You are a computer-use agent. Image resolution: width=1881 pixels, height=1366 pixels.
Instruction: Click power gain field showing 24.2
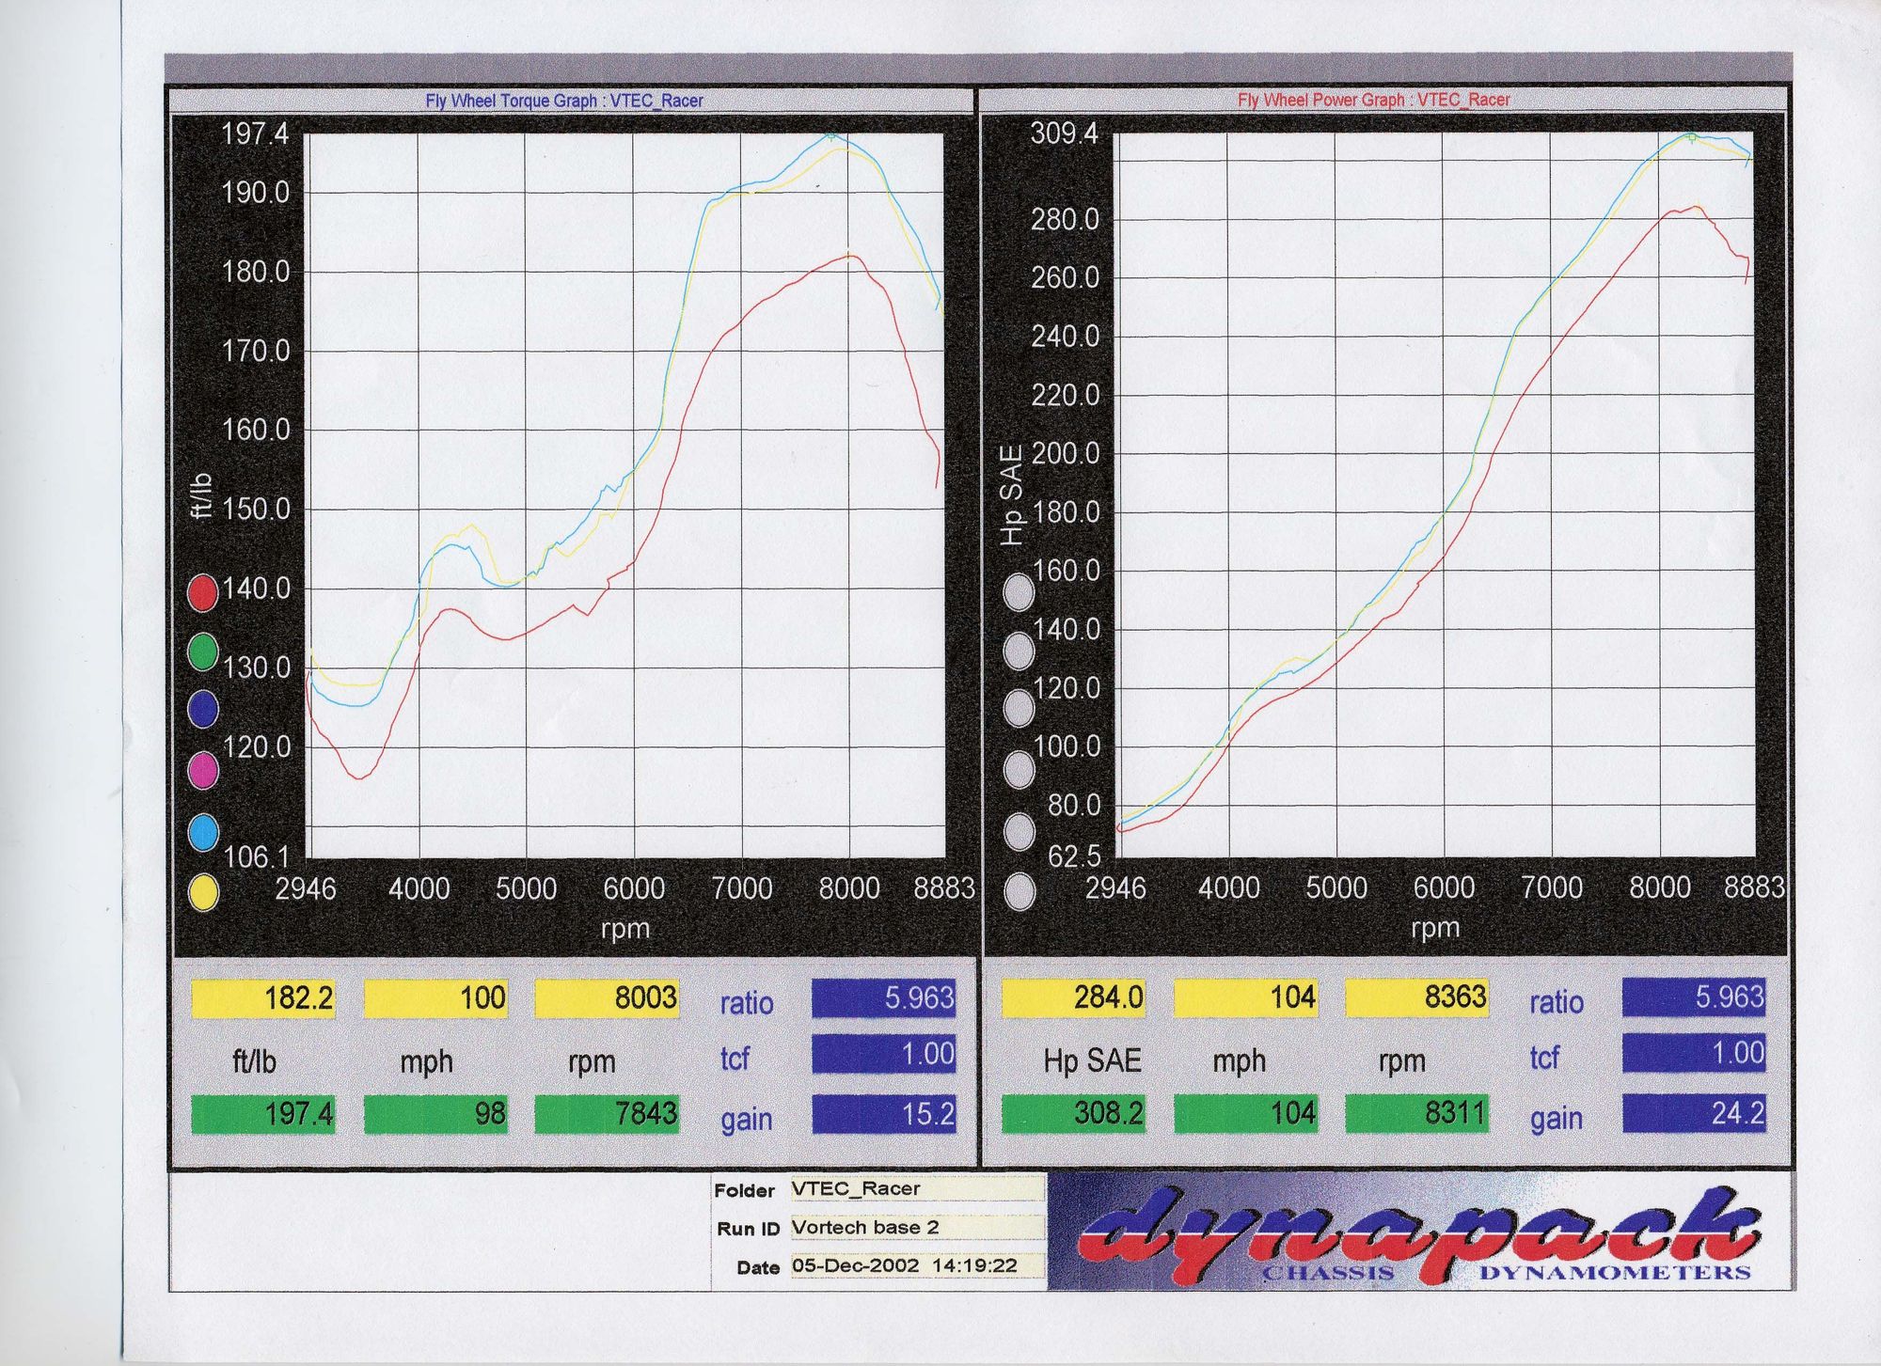(1693, 1113)
